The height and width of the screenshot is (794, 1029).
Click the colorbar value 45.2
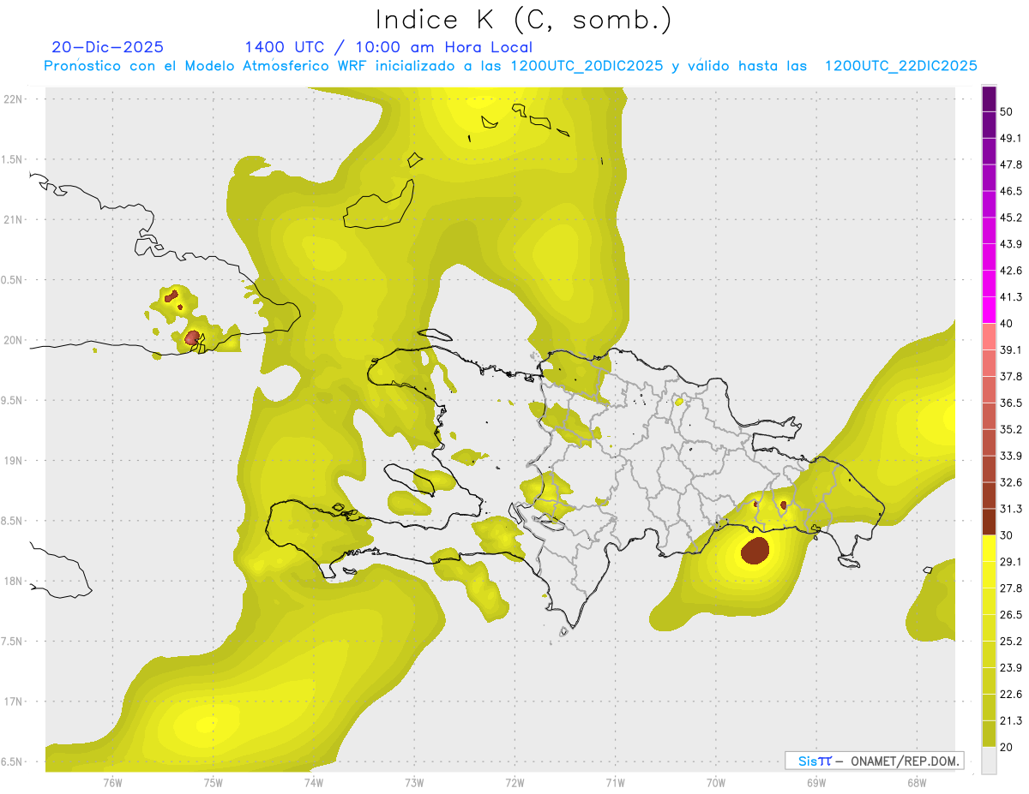1011,218
